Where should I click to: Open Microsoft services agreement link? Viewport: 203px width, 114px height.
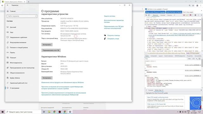click(x=62, y=88)
